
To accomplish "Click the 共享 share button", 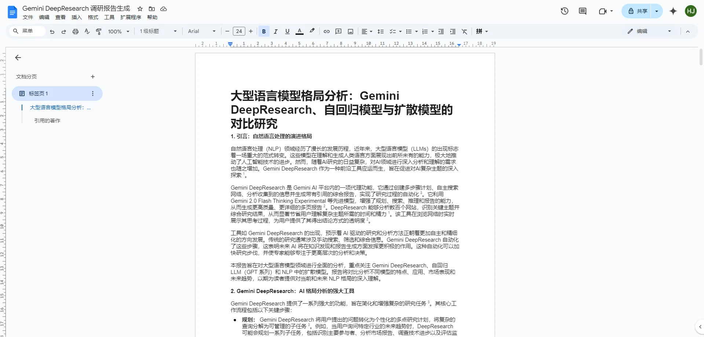I will pos(637,11).
